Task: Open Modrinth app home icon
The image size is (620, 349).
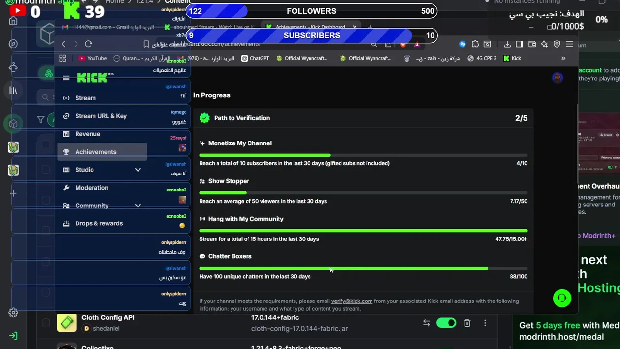Action: pos(14,20)
